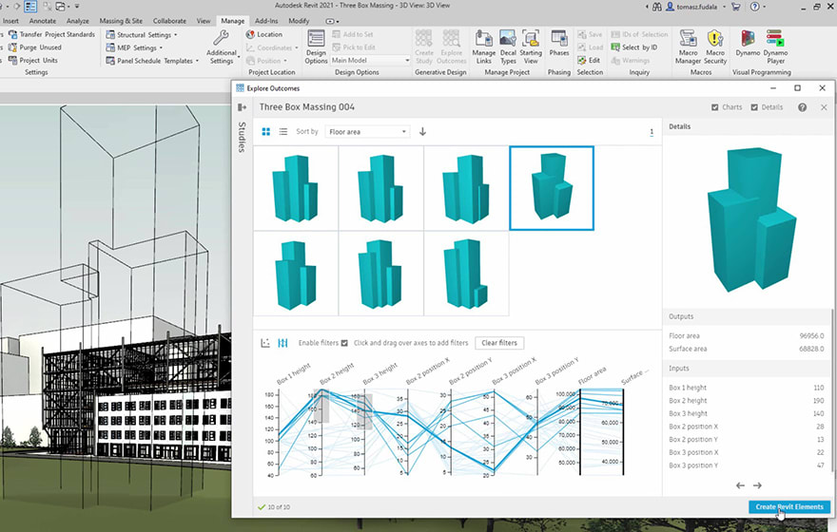Open Macro Manager
This screenshot has width=837, height=532.
(688, 47)
